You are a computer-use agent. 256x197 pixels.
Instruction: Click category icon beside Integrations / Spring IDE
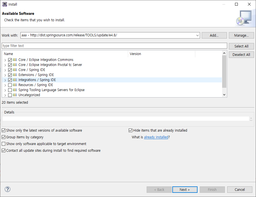(15, 80)
